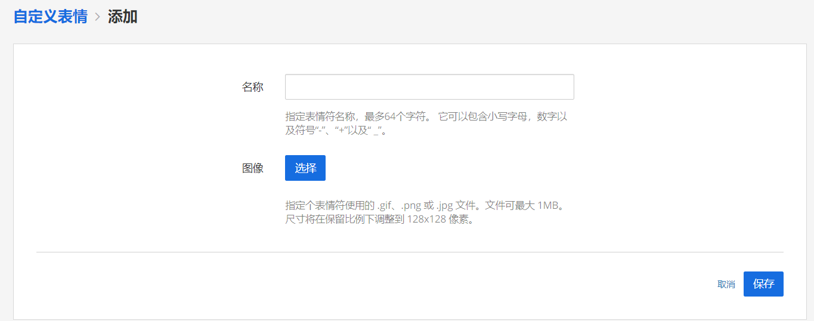This screenshot has height=321, width=814.
Task: Click the 添加 page title
Action: [x=122, y=17]
